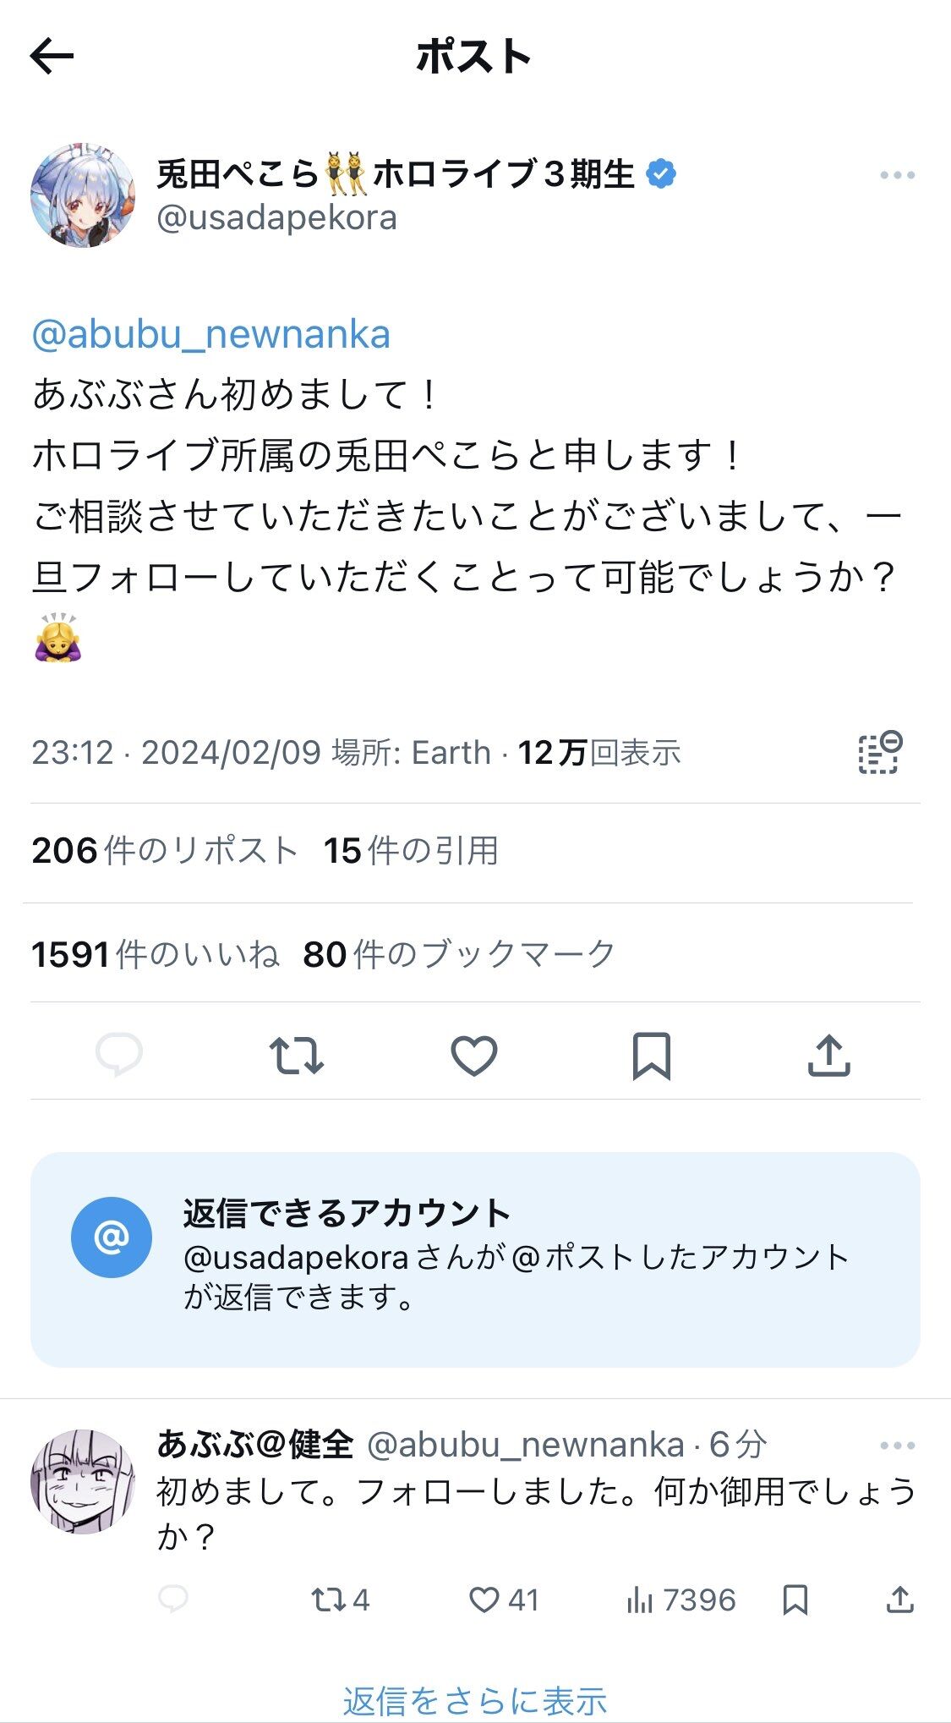Tap the back arrow icon
The image size is (951, 1723).
point(52,57)
